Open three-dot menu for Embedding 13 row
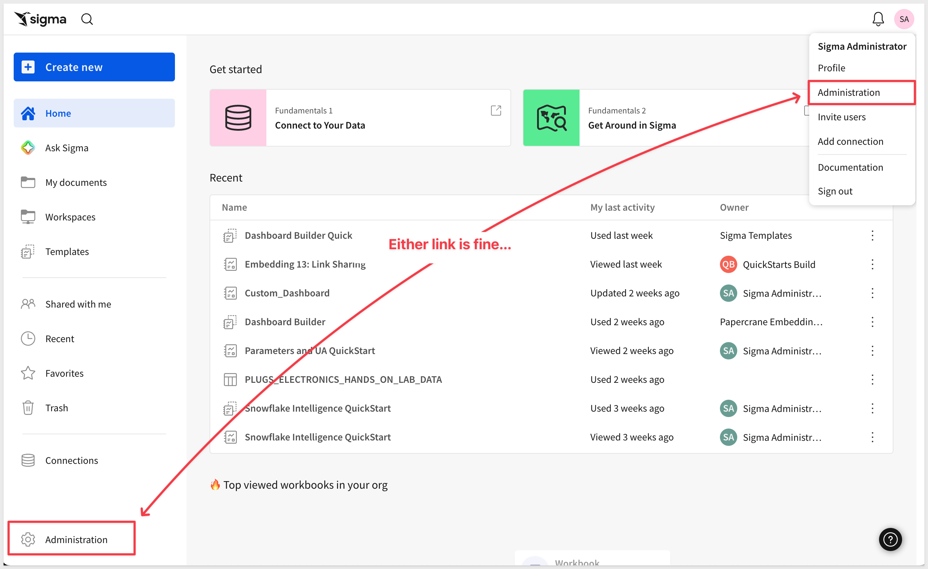Screen dimensions: 928x569 (x=872, y=264)
